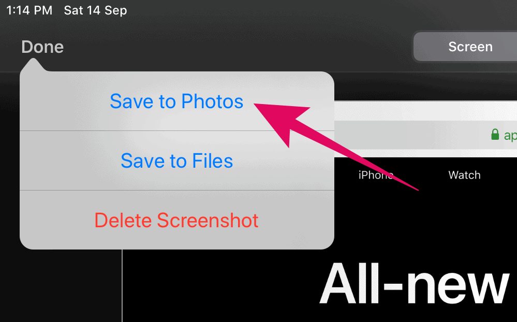Tap the popover pointer tip under Done

coord(33,64)
